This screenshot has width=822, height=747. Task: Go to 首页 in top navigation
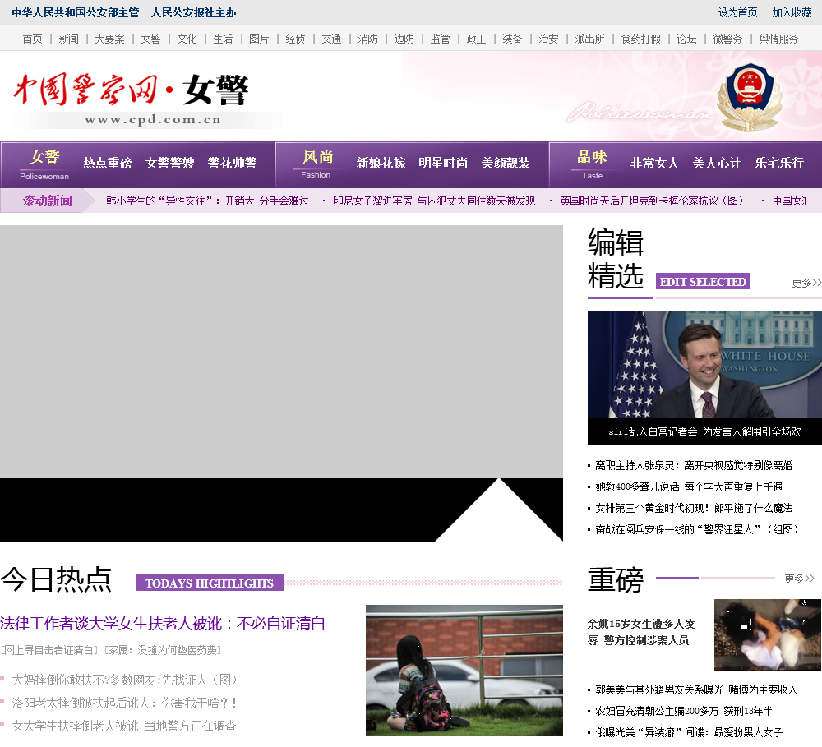click(x=32, y=39)
